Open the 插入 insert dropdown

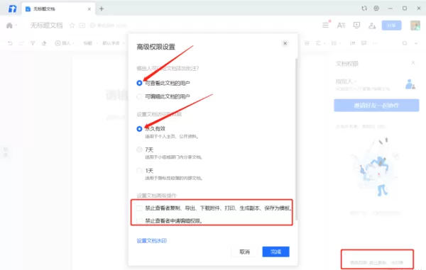pyautogui.click(x=65, y=43)
